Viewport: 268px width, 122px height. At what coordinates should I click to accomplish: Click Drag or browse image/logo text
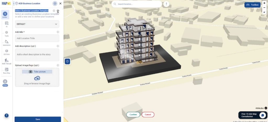[x=37, y=83]
